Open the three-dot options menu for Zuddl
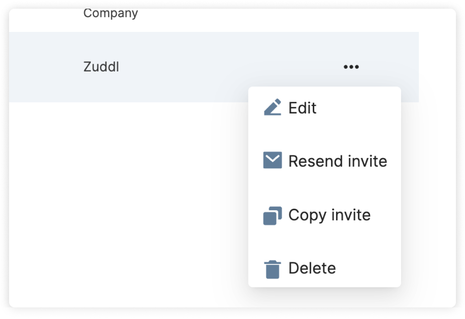The image size is (465, 319). pos(351,67)
